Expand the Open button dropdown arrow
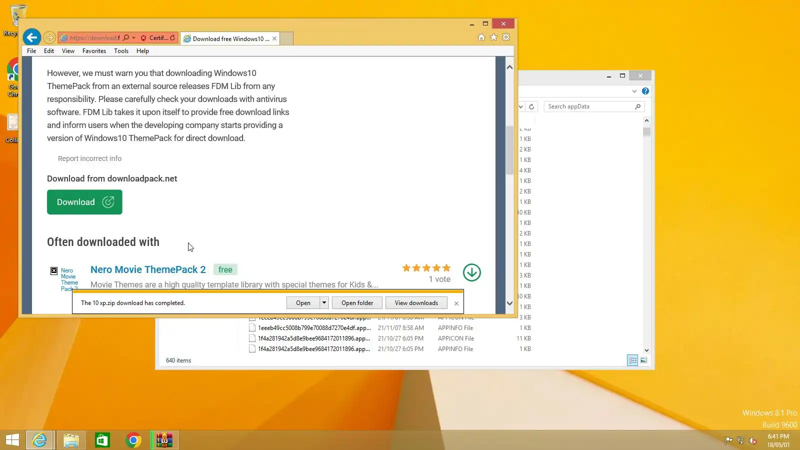The width and height of the screenshot is (800, 450). click(324, 303)
